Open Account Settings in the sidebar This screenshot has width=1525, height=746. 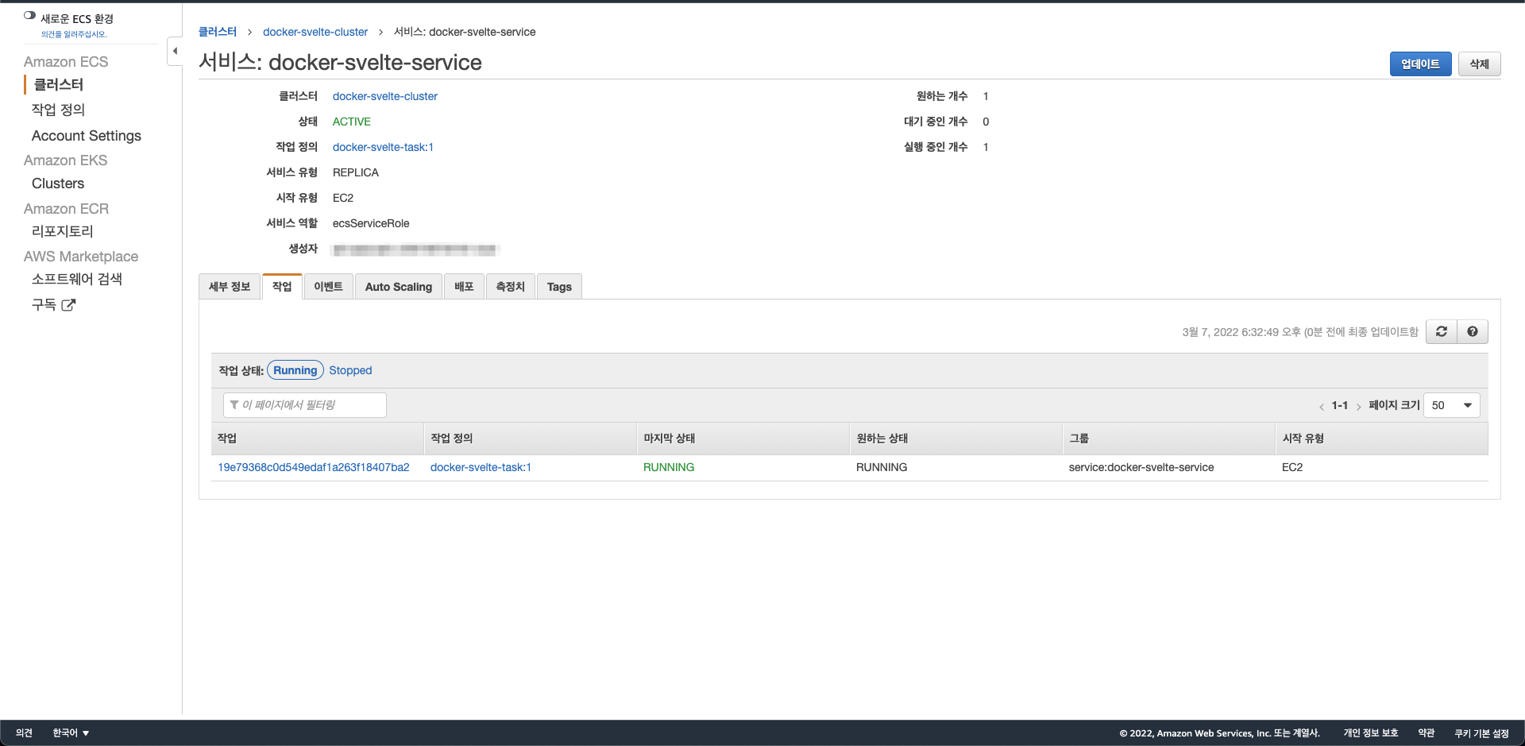point(87,136)
